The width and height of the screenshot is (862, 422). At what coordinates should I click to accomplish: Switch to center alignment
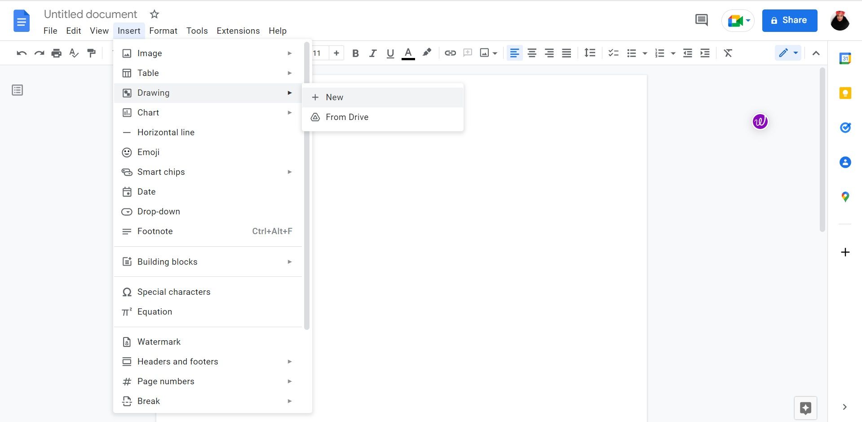(532, 53)
